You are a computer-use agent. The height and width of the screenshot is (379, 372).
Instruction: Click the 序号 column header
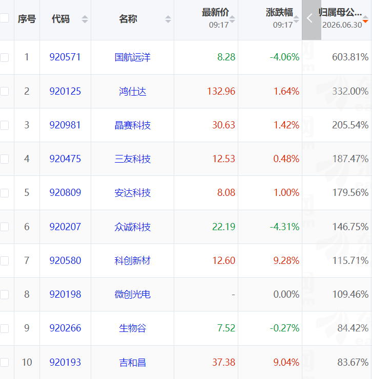pyautogui.click(x=27, y=19)
